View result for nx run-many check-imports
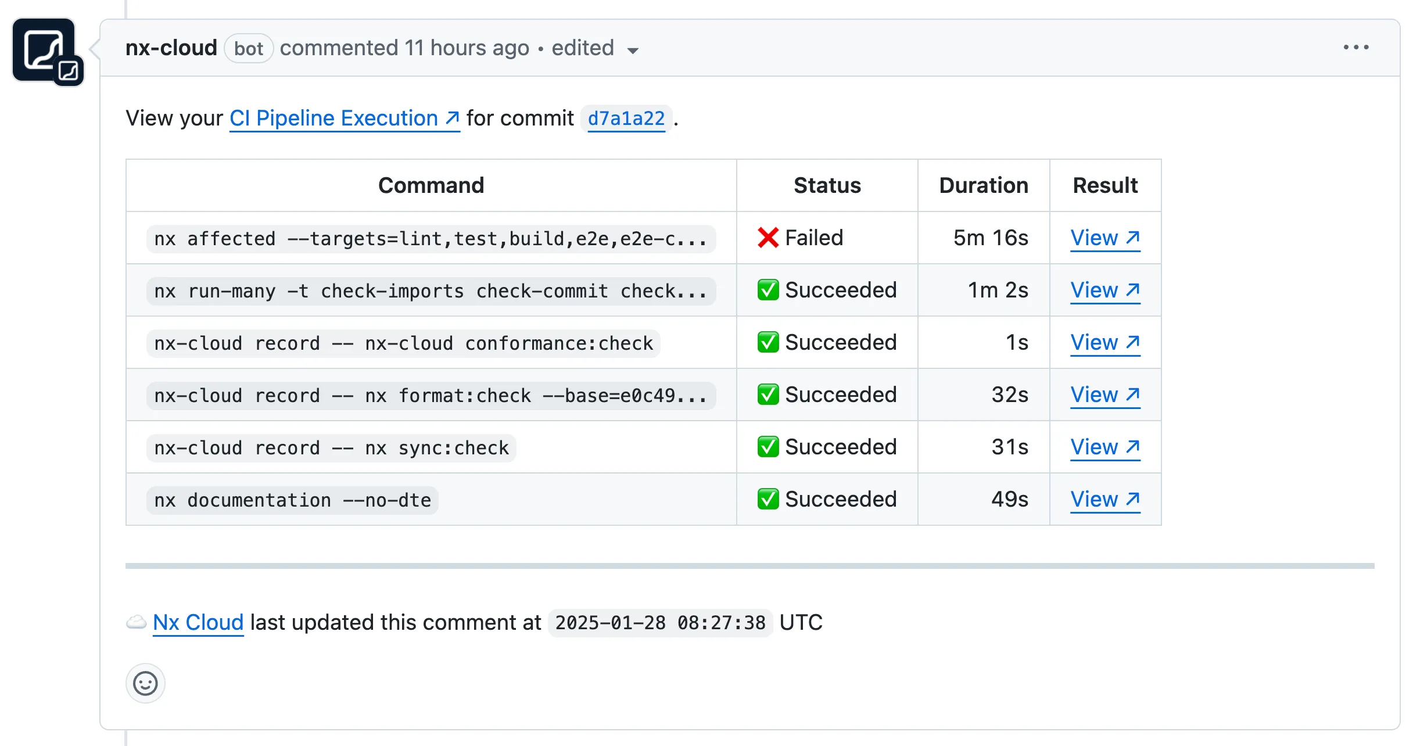 1104,290
